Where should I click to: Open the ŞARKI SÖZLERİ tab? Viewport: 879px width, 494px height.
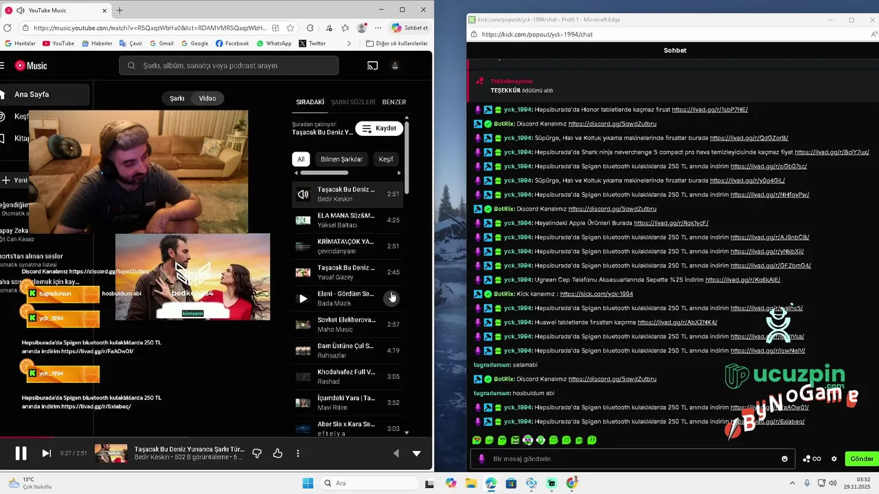point(353,102)
